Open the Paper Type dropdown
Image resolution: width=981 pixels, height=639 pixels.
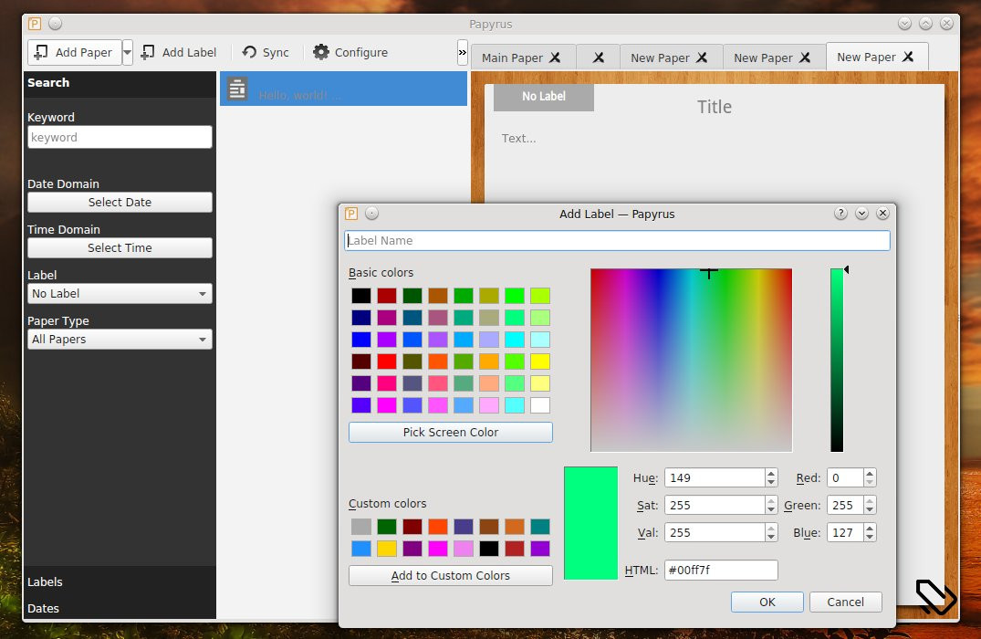120,340
